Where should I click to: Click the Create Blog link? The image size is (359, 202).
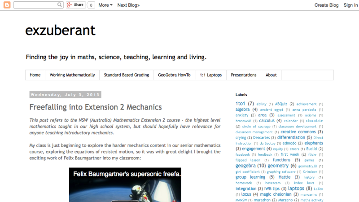click(326, 5)
